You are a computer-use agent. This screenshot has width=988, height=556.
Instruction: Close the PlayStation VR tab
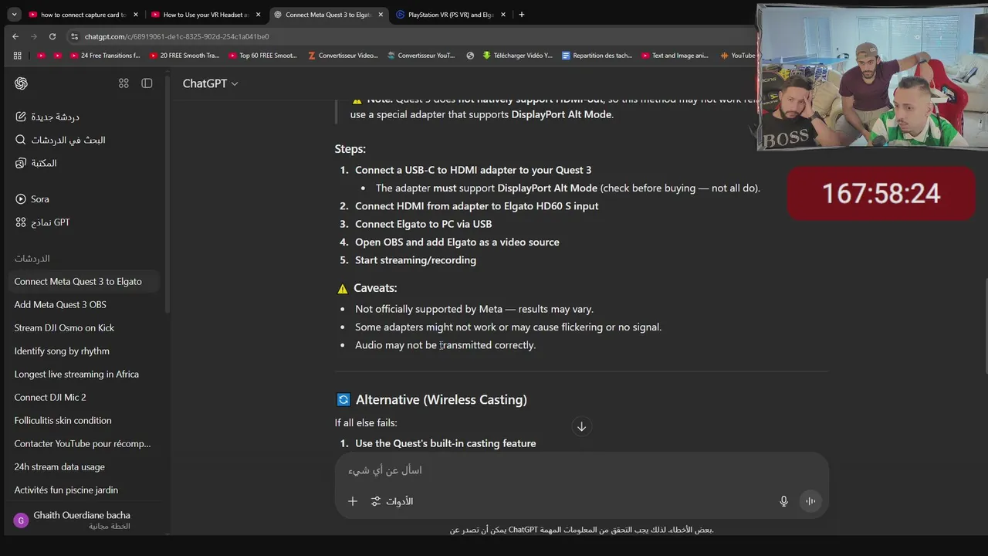pyautogui.click(x=502, y=14)
